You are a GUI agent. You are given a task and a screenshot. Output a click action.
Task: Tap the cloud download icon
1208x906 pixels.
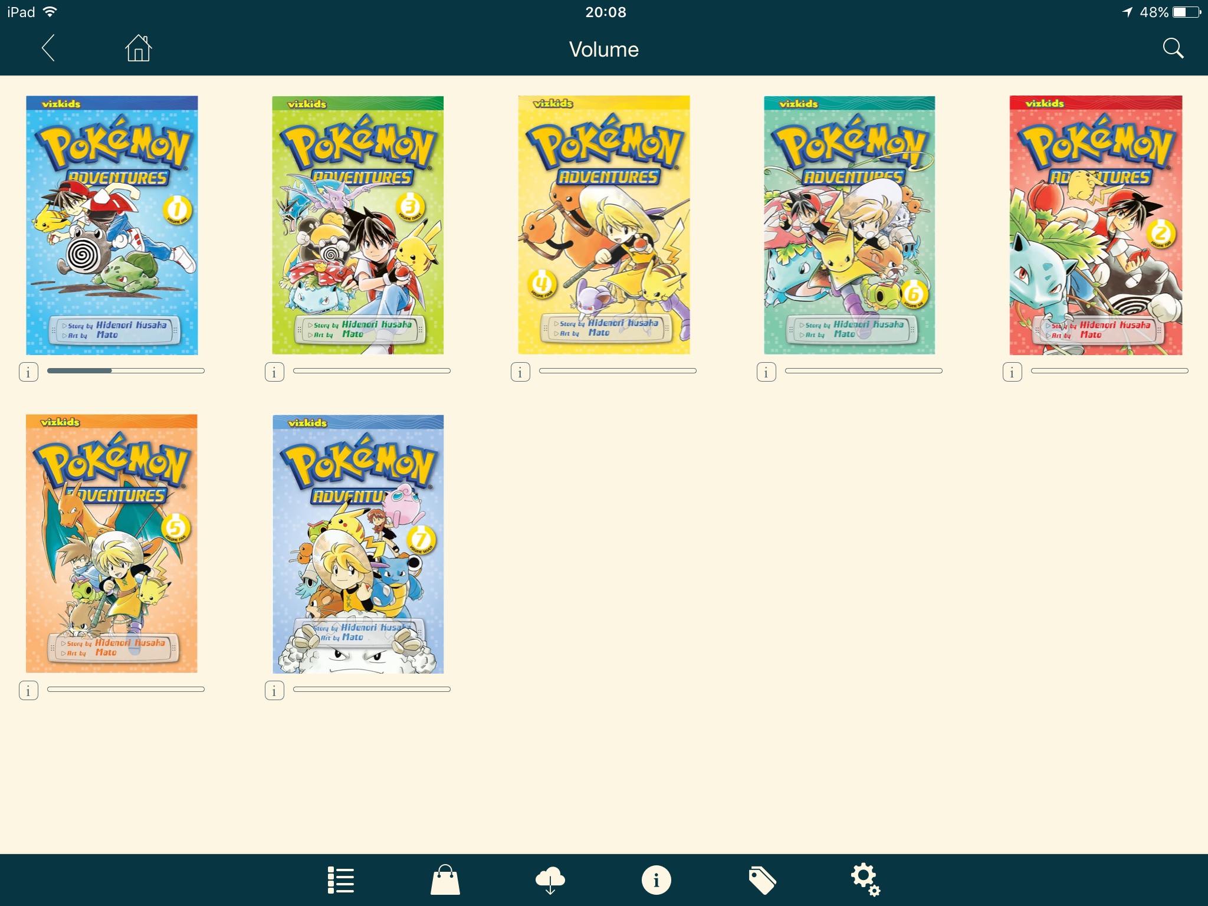pyautogui.click(x=550, y=880)
